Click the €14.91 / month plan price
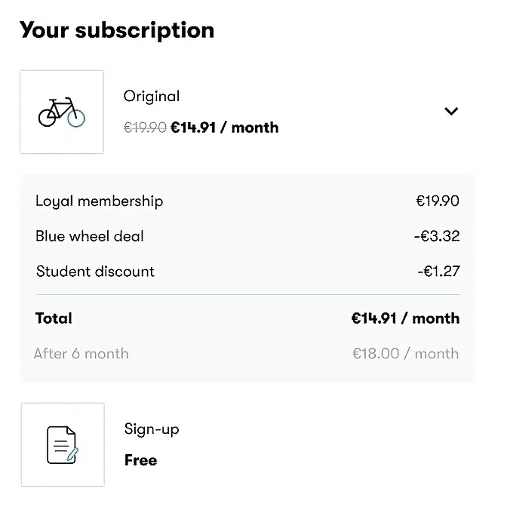 point(225,127)
